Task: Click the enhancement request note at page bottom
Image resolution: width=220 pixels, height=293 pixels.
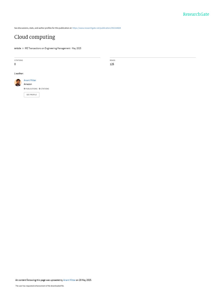Action: pos(40,286)
